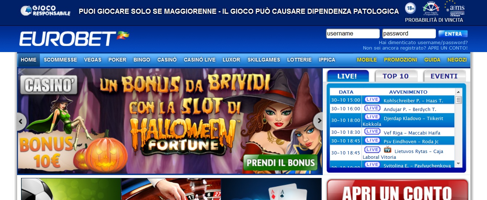This screenshot has width=487, height=200.
Task: Click the ENTRA login button
Action: click(453, 34)
